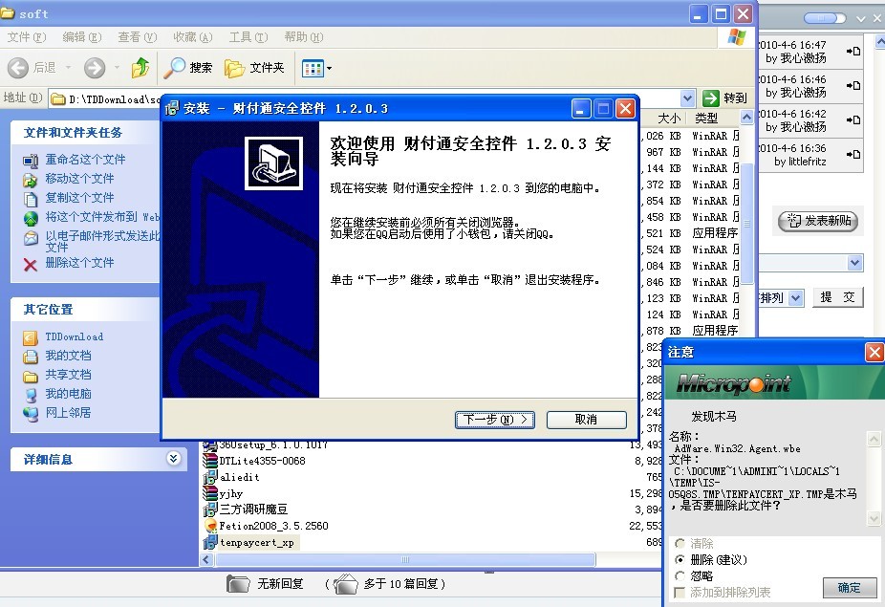885x607 pixels.
Task: Click the 无新回复 folder icon
Action: click(x=238, y=583)
